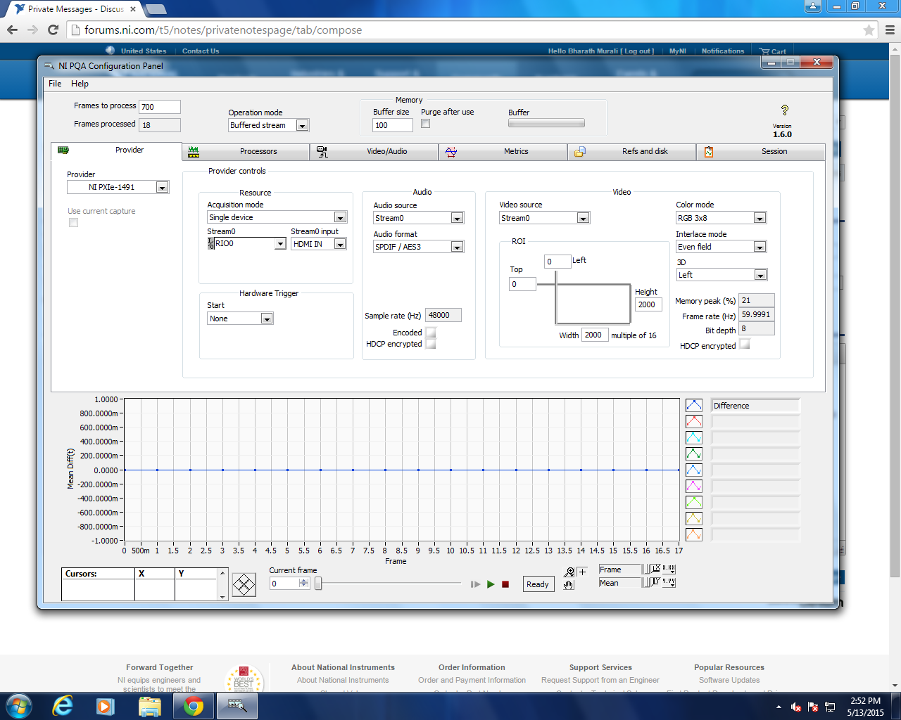Switch to the Video/Audio tab
Image resolution: width=901 pixels, height=720 pixels.
(374, 152)
